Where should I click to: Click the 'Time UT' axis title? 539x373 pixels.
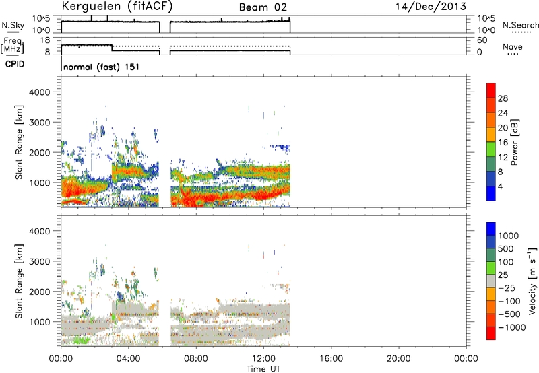tap(263, 369)
